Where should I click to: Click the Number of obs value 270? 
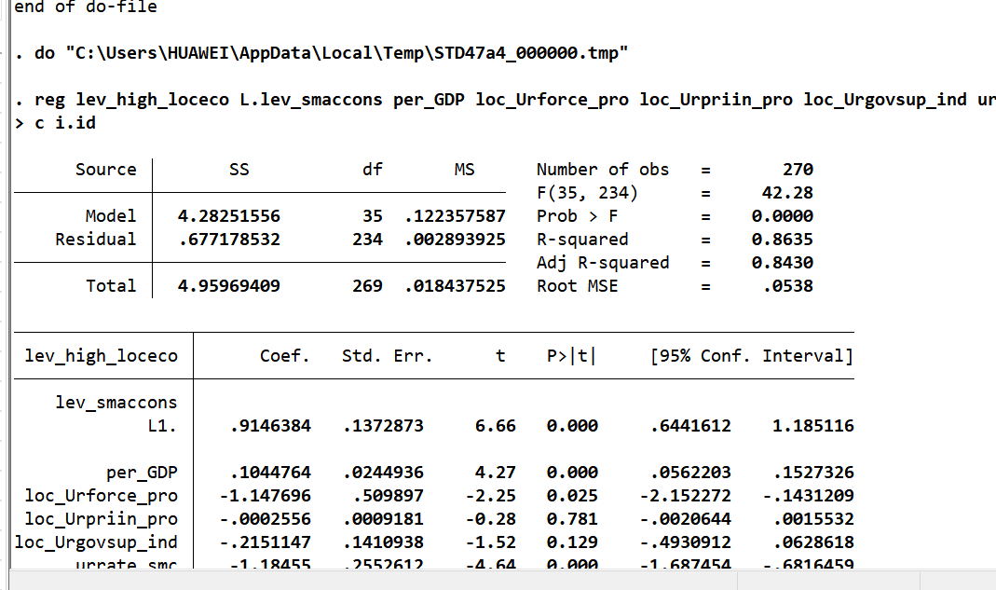[798, 170]
